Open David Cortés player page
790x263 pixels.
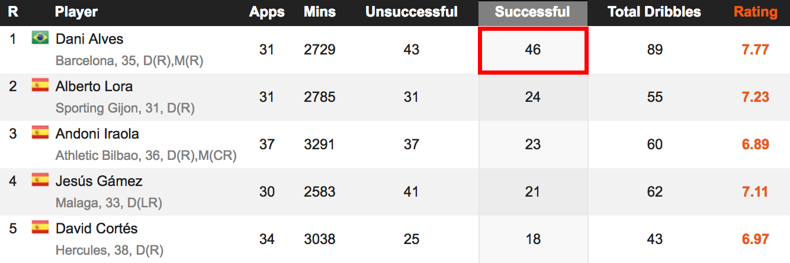click(x=97, y=228)
